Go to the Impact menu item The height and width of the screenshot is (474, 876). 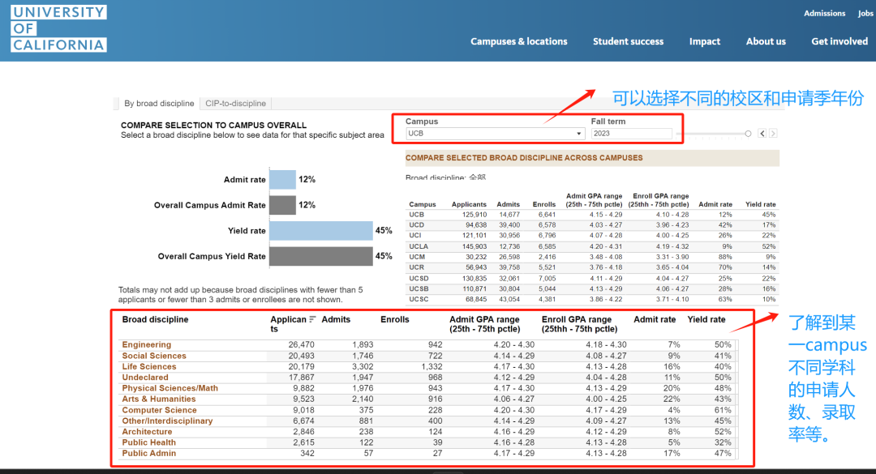coord(705,41)
